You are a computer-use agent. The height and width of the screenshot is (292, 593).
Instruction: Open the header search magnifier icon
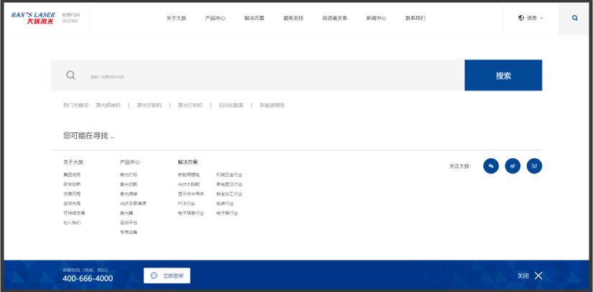coord(575,18)
